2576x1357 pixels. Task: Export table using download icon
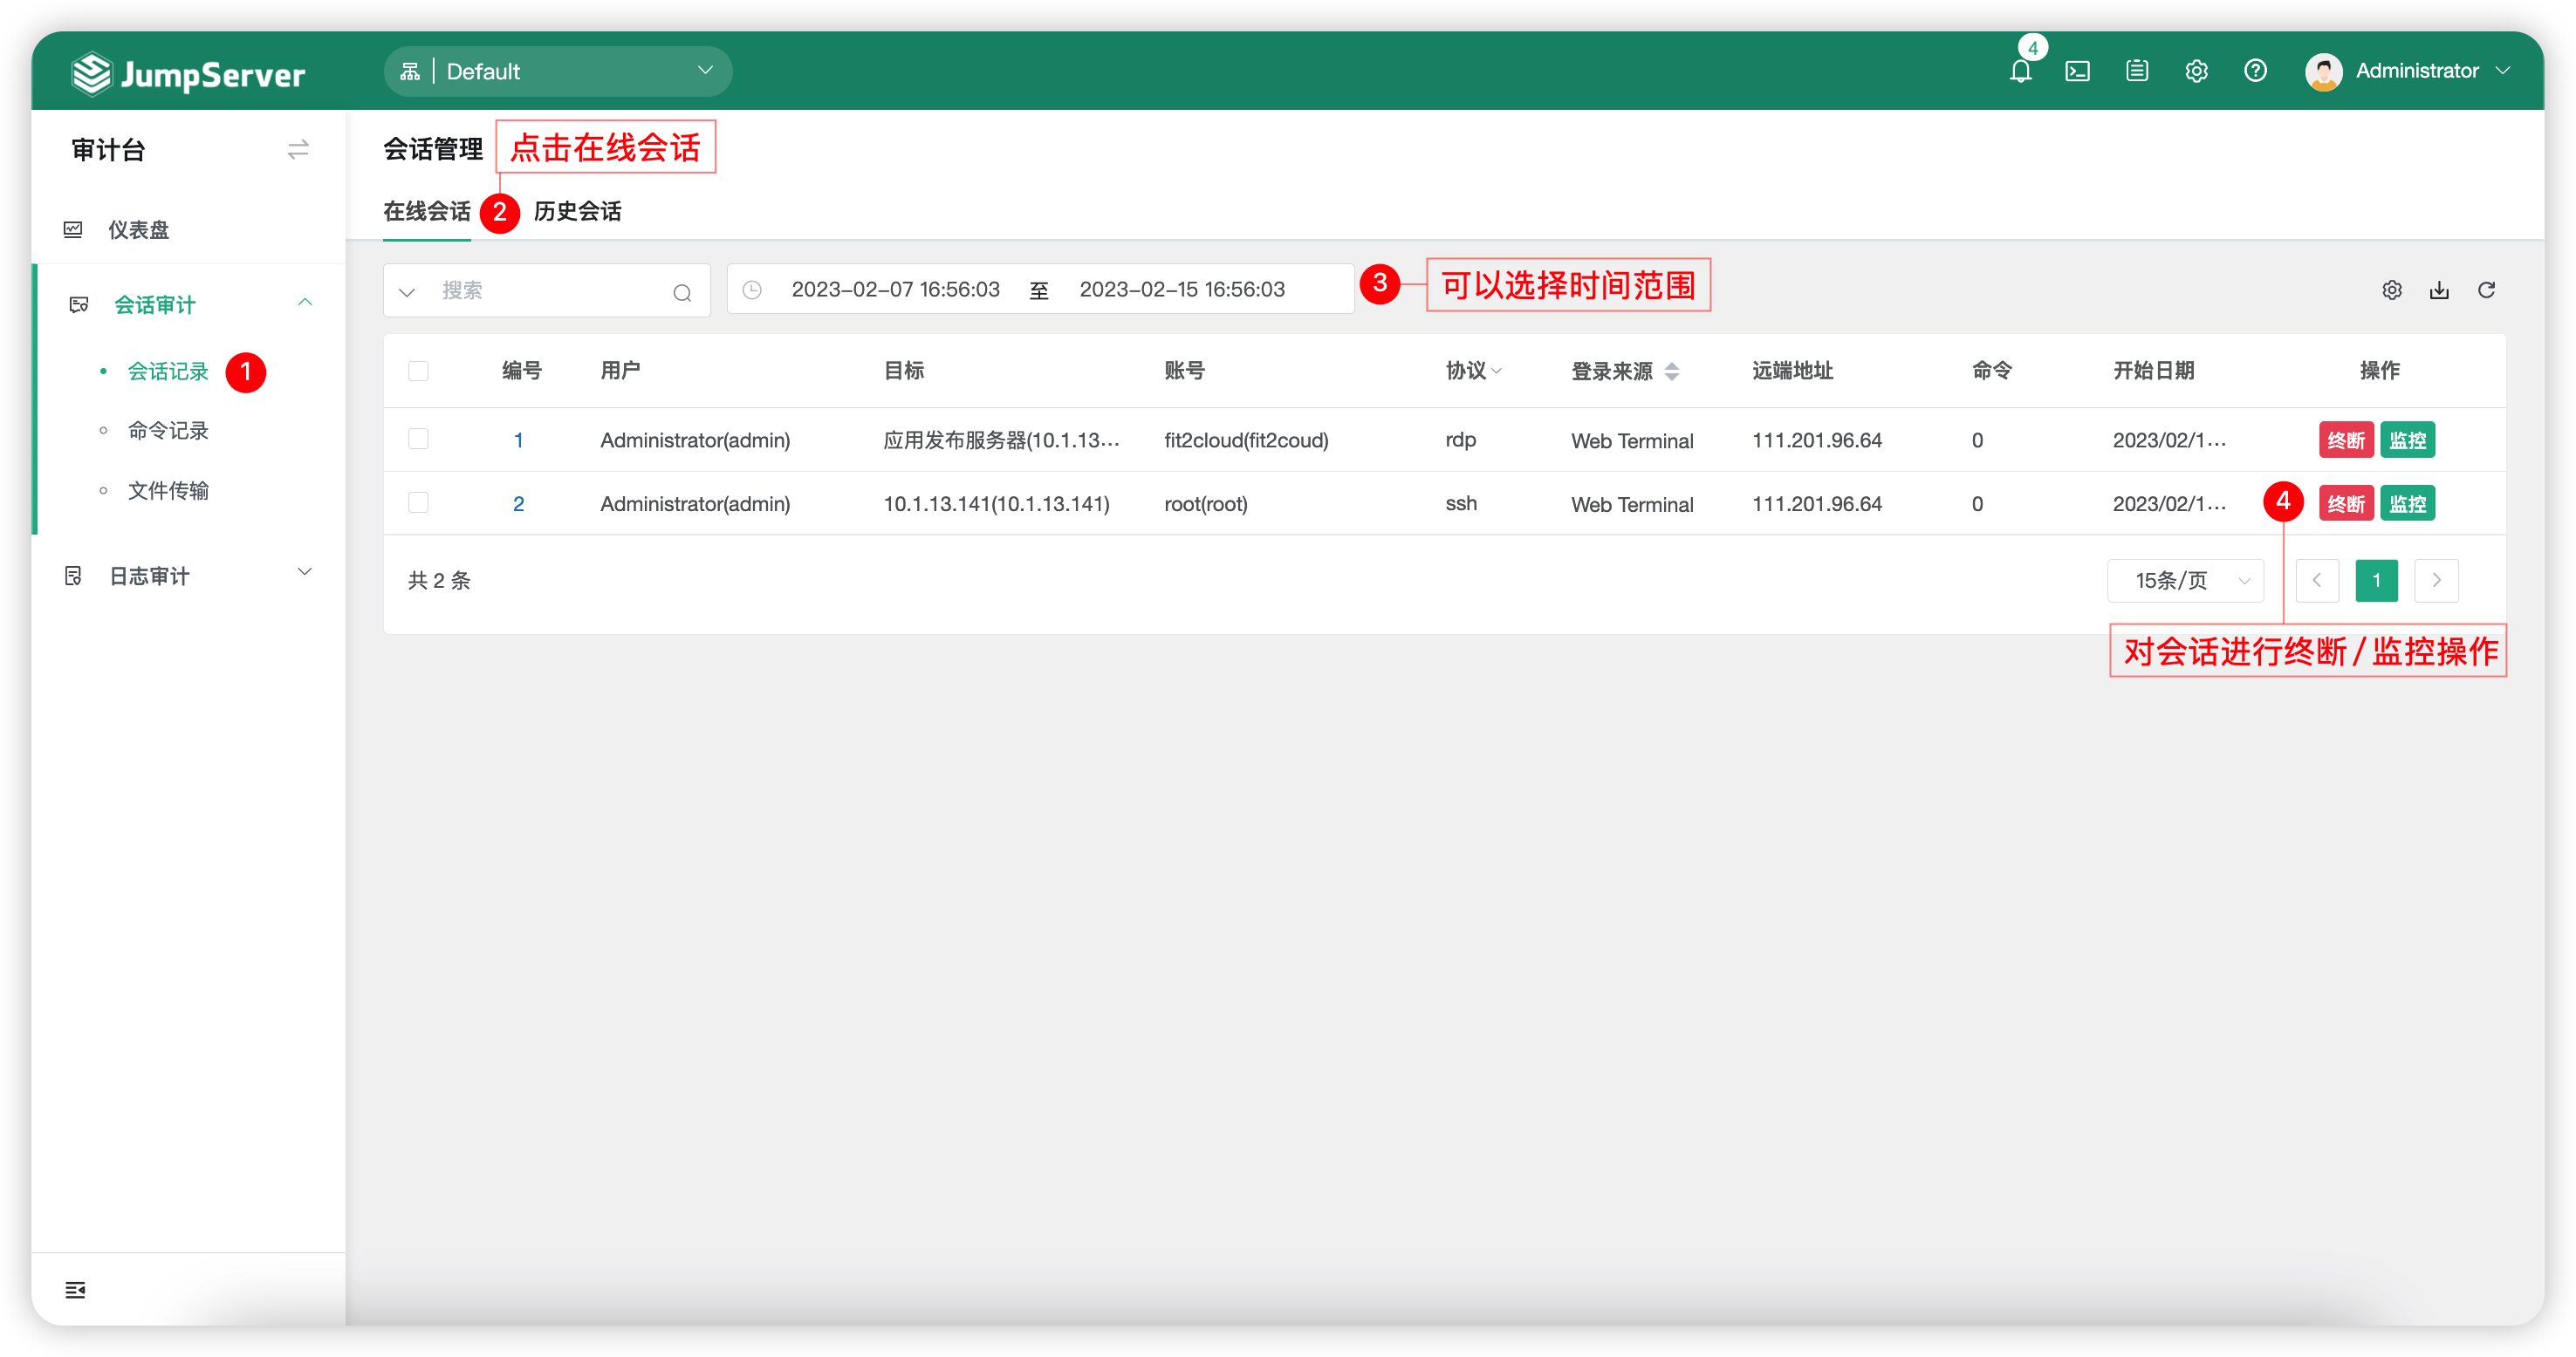[2439, 290]
